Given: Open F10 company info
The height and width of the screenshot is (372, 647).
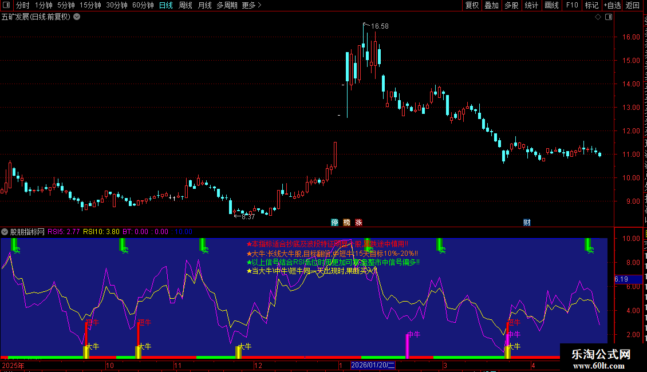Looking at the screenshot, I should click(x=572, y=5).
